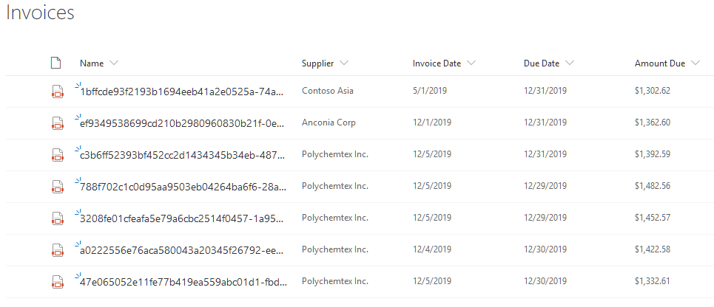Expand the Amount Due column chevron
Viewport: 714px width, 307px height.
pyautogui.click(x=696, y=63)
